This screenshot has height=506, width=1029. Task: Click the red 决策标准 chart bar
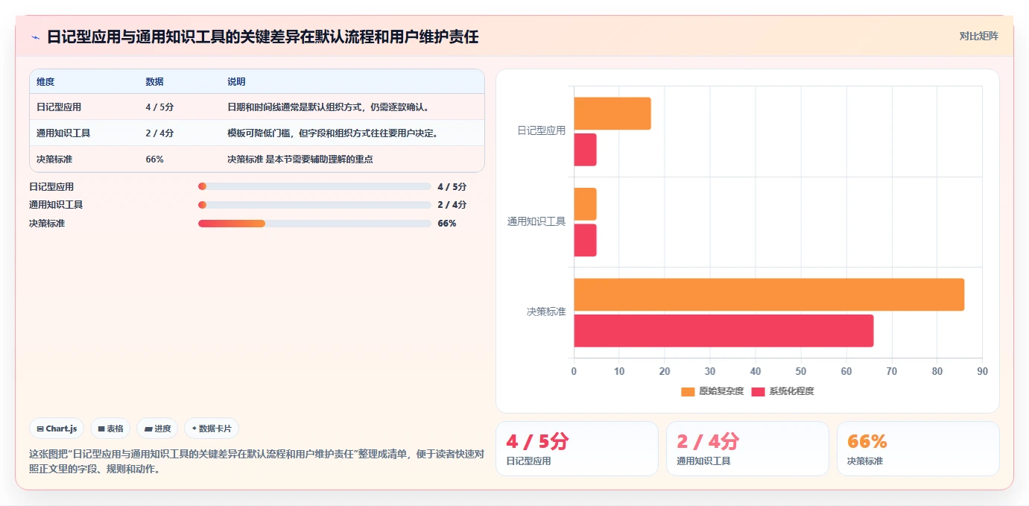click(x=724, y=330)
